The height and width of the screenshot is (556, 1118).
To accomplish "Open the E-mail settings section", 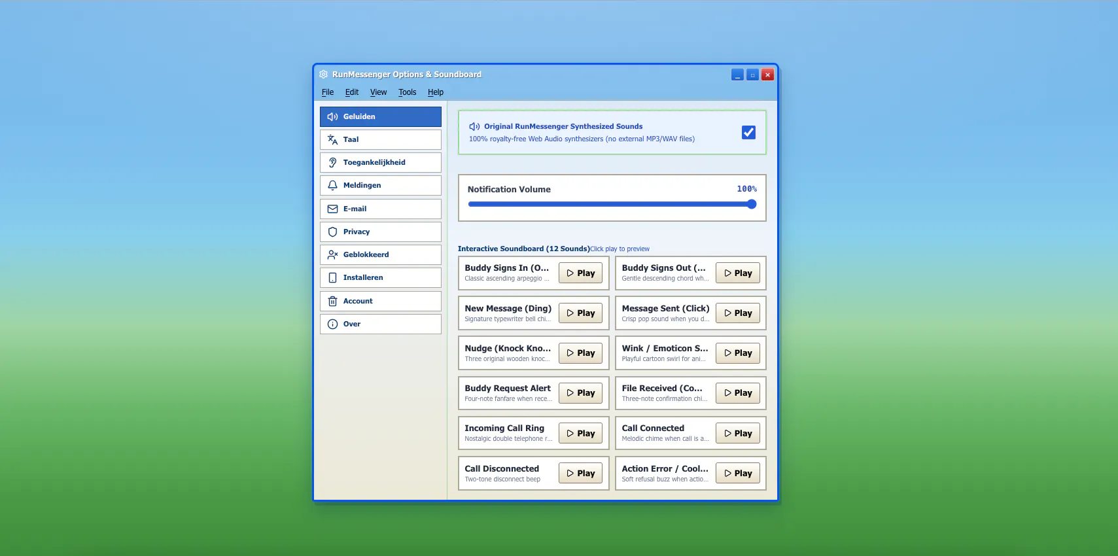I will coord(381,209).
